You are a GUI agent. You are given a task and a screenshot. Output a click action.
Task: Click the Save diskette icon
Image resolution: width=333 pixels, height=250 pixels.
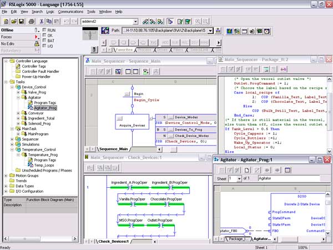(21, 21)
